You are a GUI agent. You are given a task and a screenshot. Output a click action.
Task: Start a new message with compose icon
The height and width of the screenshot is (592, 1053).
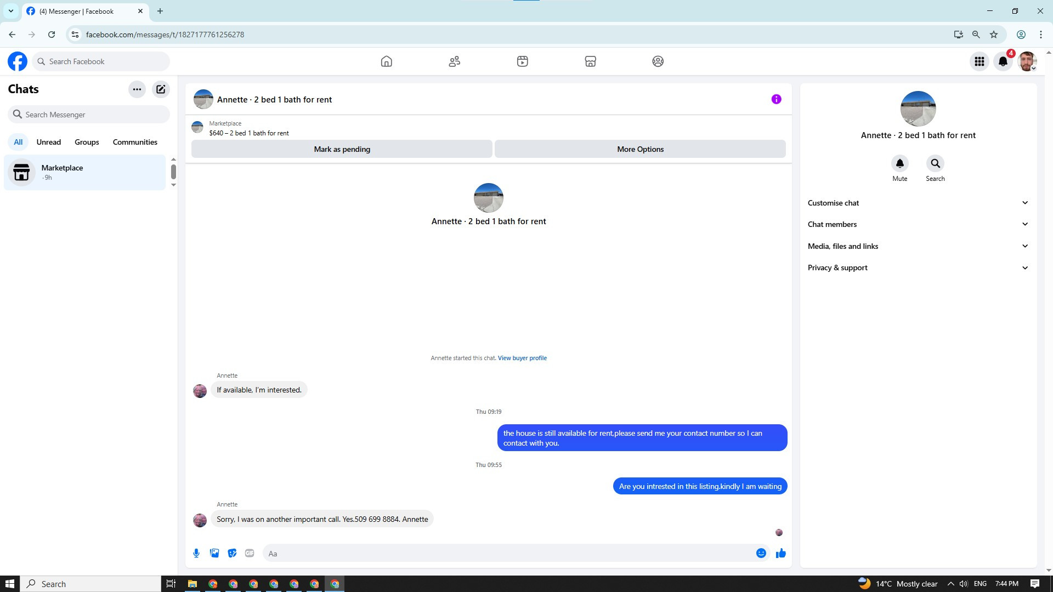(161, 89)
